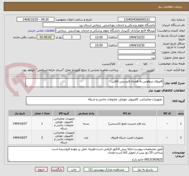
Task: Click the 'خروج' exit button
Action: tap(41, 169)
